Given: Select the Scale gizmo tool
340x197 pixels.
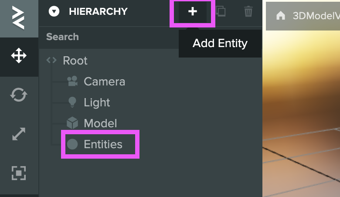Looking at the screenshot, I should [19, 134].
